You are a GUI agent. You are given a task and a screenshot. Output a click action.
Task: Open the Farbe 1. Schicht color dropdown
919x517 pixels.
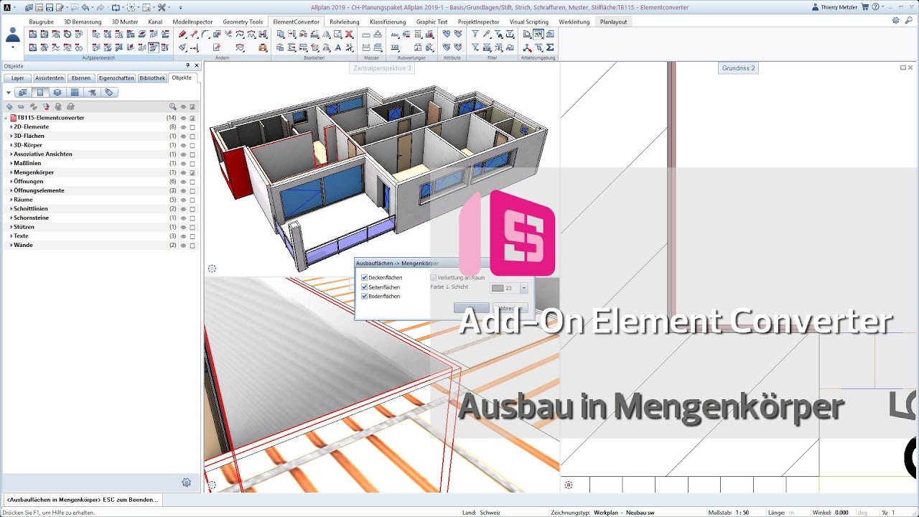(x=524, y=288)
